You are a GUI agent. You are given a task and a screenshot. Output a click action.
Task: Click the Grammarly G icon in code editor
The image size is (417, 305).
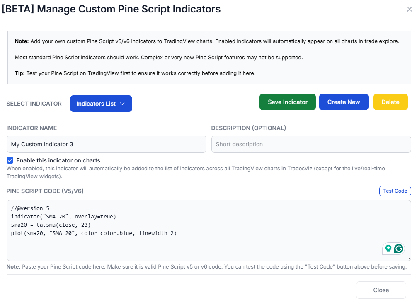coord(399,249)
